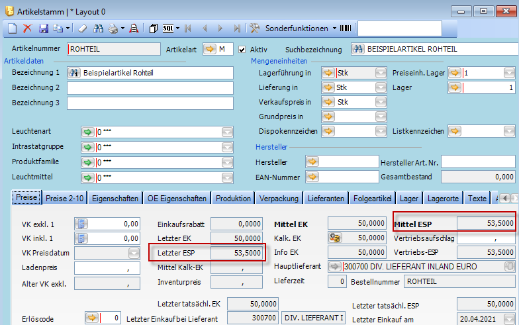Click into the Bezeichnung 2 field
Viewport: 519px width, 325px height.
[x=150, y=88]
